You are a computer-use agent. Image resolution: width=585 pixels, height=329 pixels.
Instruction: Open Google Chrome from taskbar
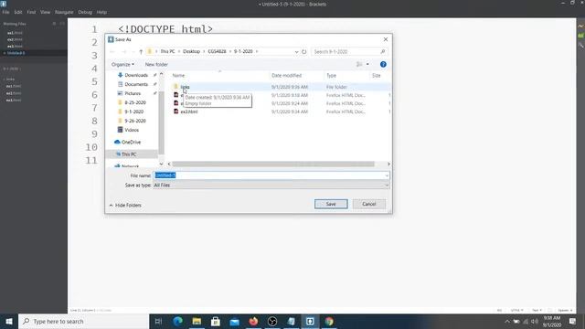coord(329,321)
